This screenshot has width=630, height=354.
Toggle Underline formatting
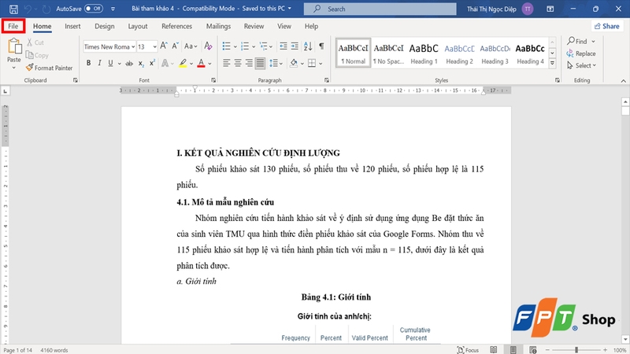(110, 63)
